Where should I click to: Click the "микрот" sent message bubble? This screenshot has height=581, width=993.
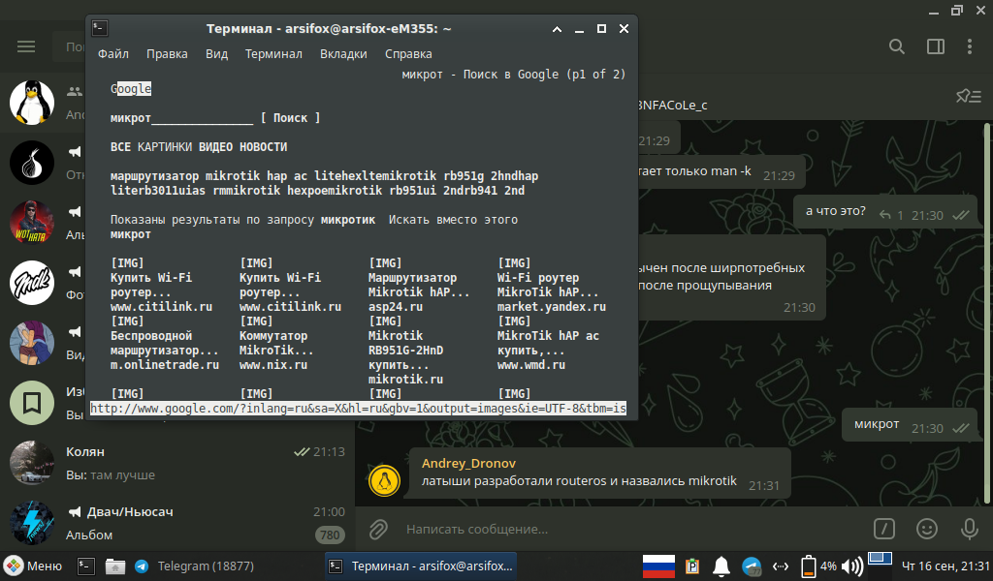(x=911, y=425)
